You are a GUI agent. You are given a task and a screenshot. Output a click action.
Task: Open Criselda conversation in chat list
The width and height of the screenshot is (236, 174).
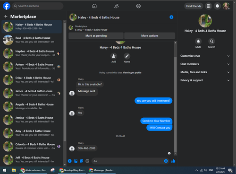click(32, 146)
